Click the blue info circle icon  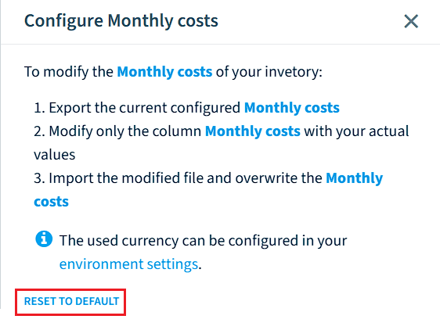point(44,239)
